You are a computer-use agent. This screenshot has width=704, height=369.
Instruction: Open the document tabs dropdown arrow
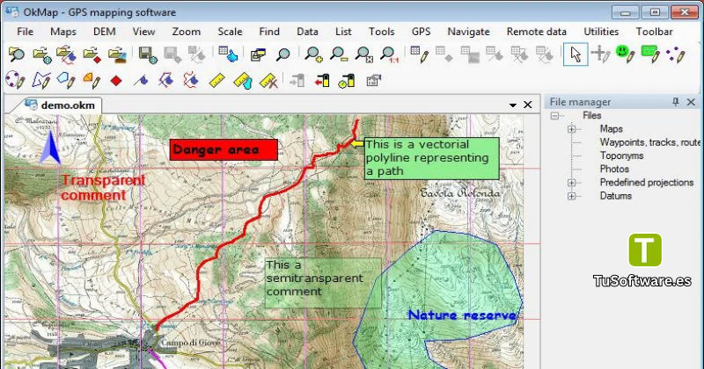coord(513,105)
